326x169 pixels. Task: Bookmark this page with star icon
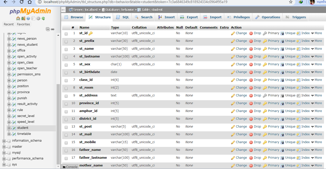(291, 2)
